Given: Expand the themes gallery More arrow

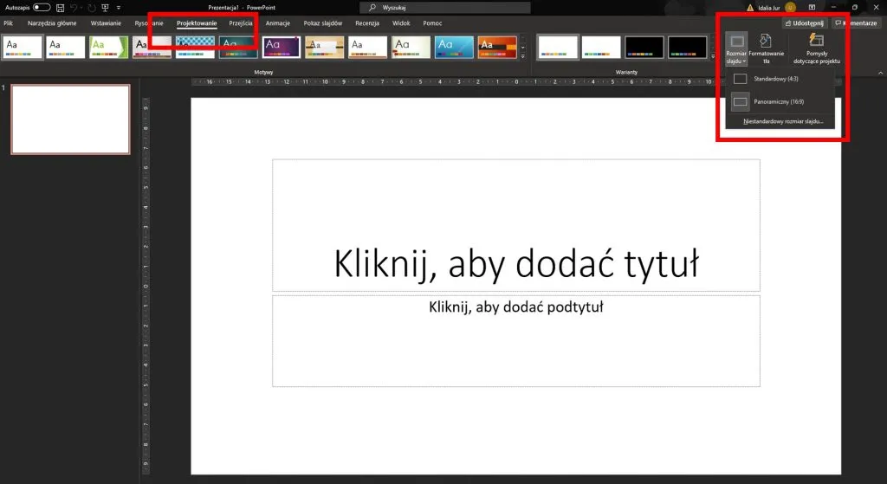Looking at the screenshot, I should (x=522, y=55).
